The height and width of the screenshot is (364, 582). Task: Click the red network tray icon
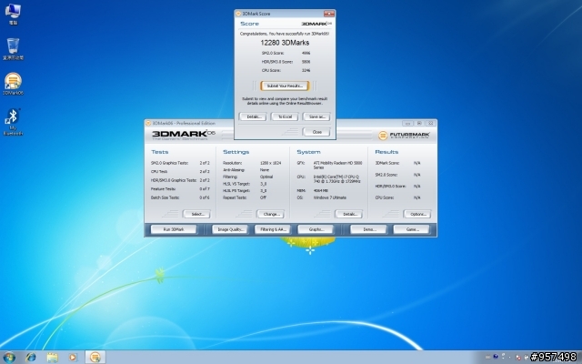(518, 358)
